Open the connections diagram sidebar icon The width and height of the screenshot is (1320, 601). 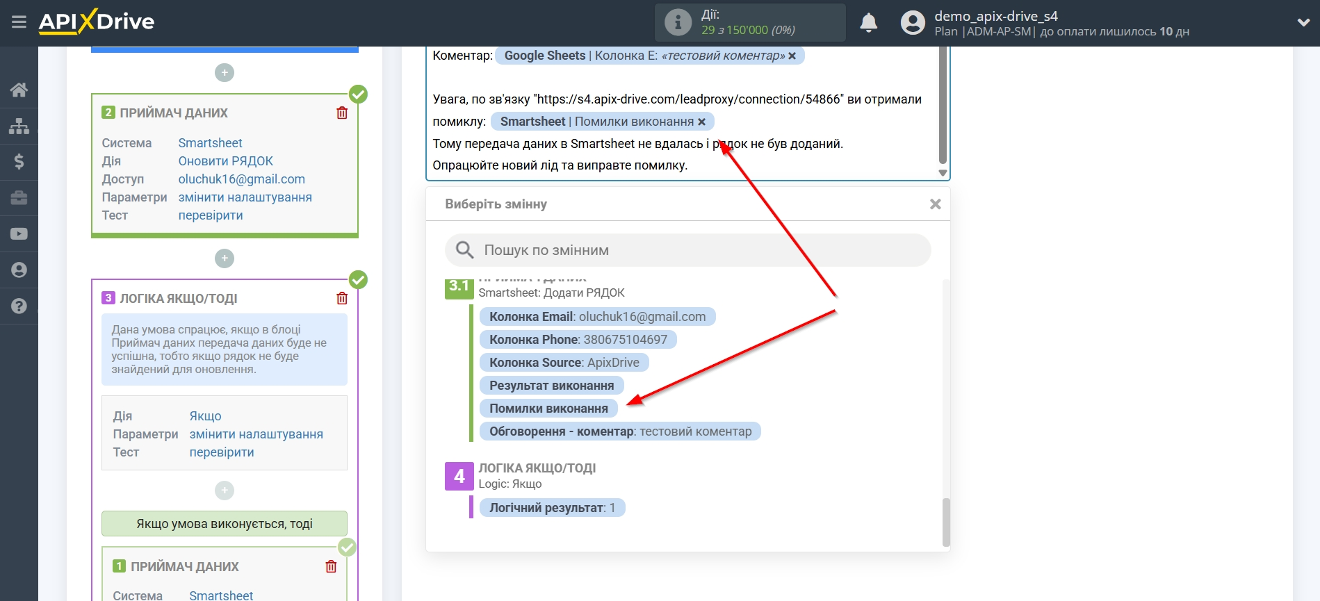click(19, 126)
